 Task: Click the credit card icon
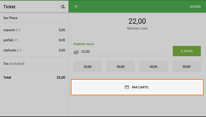pos(127,87)
